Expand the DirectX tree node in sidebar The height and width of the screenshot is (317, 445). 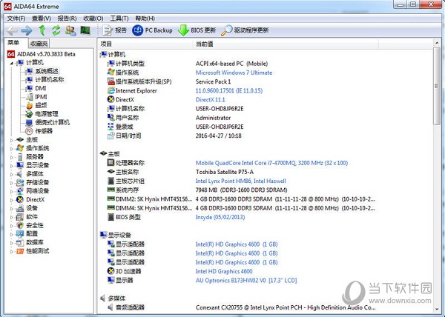pos(12,200)
